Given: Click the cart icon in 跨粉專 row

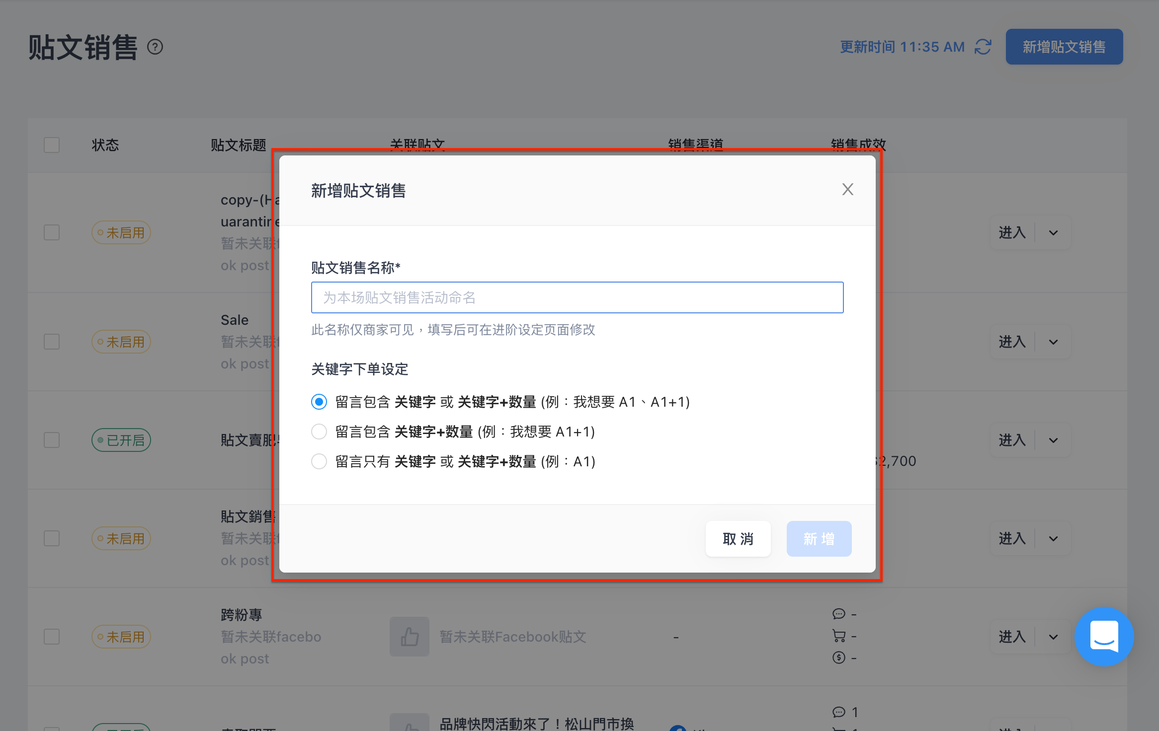Looking at the screenshot, I should point(839,636).
